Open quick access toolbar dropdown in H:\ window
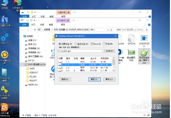 tap(35, 12)
